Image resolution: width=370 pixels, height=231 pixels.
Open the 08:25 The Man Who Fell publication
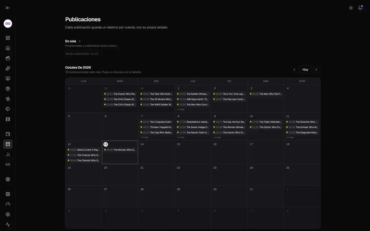[266, 94]
